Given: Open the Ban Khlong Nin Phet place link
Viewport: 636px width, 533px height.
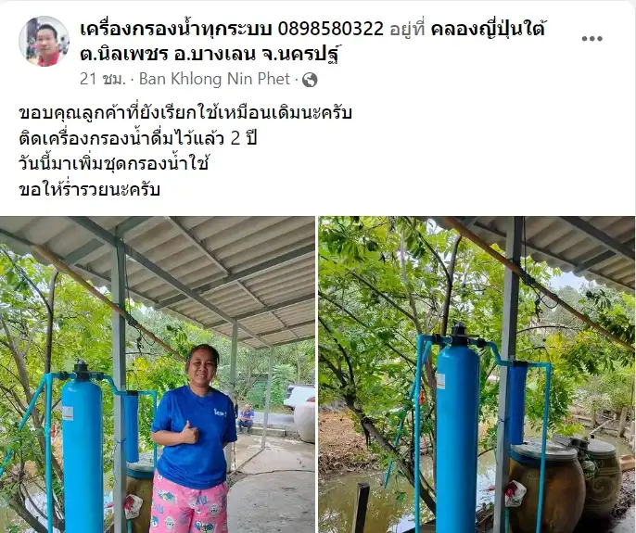Looking at the screenshot, I should (214, 79).
